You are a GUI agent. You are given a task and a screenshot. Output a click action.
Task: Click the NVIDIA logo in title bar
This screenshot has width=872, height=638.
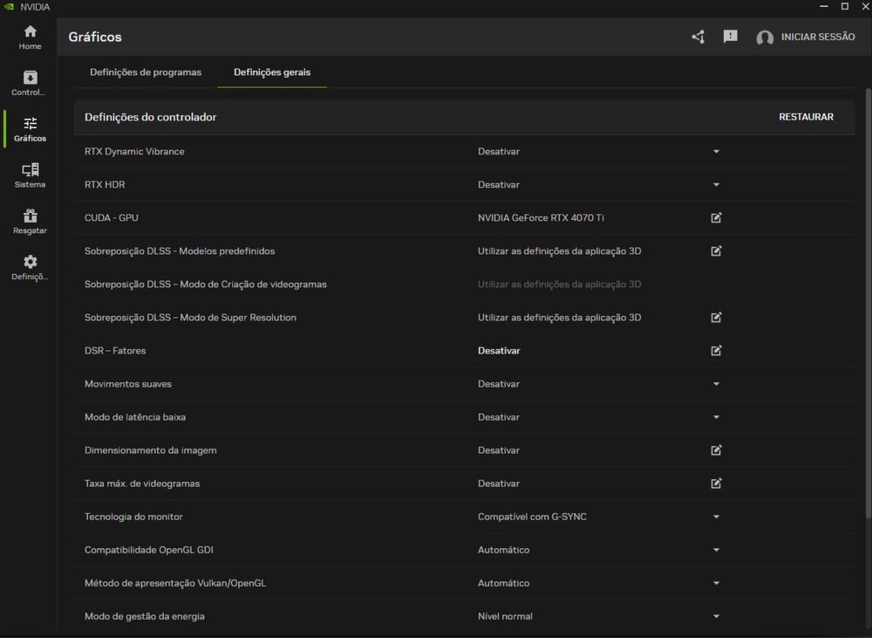coord(9,7)
